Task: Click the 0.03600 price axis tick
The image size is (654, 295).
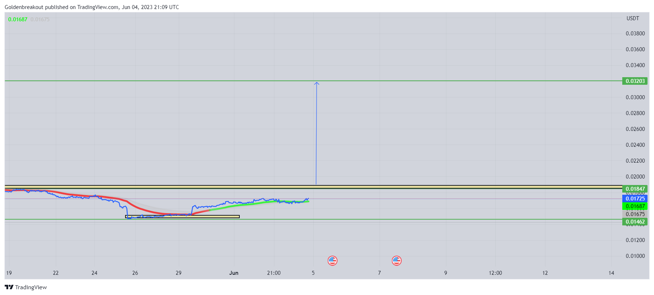Action: (x=635, y=49)
